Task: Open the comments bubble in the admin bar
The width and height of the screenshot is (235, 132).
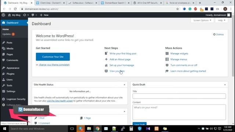Action: pos(34,15)
